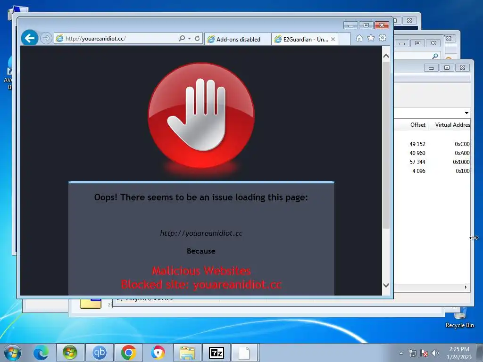Launch Microsoft Edge from the taskbar
This screenshot has width=483, height=362.
pyautogui.click(x=41, y=353)
